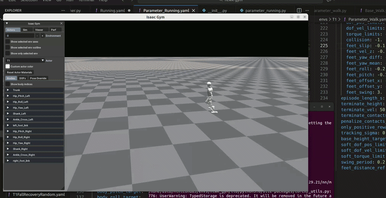This screenshot has height=198, width=386.
Task: Collapse the Isaac Gym panel triangle
Action: pos(6,23)
